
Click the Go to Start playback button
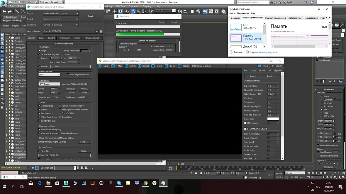[308, 173]
